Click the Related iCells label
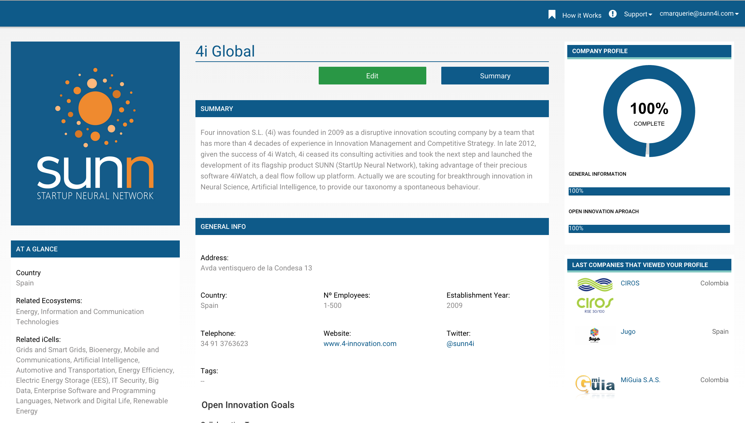 tap(38, 340)
